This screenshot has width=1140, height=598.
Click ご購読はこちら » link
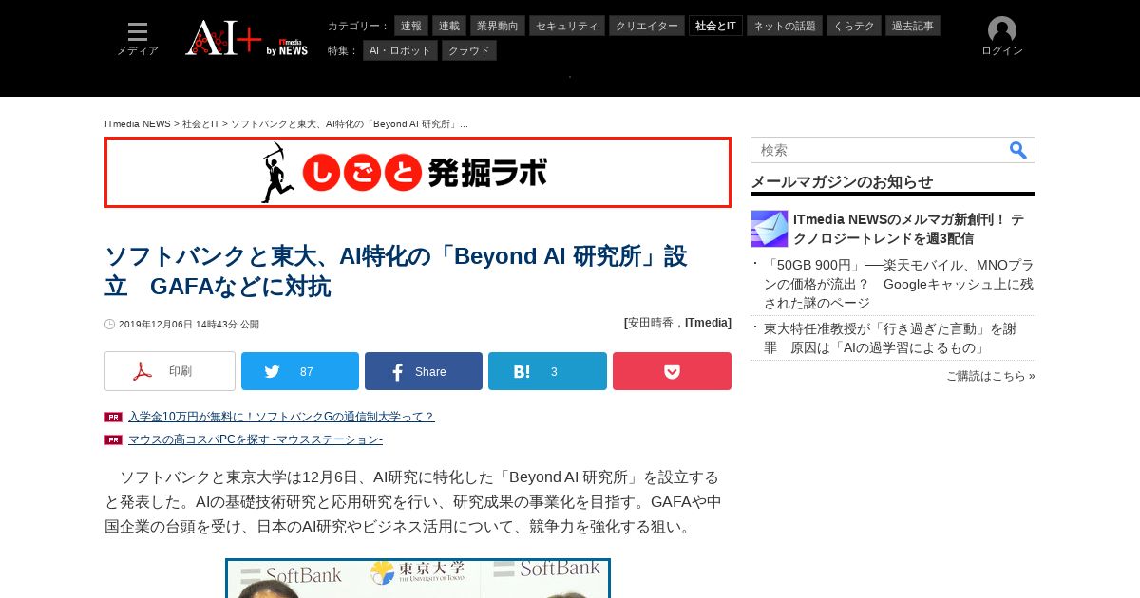pos(991,376)
